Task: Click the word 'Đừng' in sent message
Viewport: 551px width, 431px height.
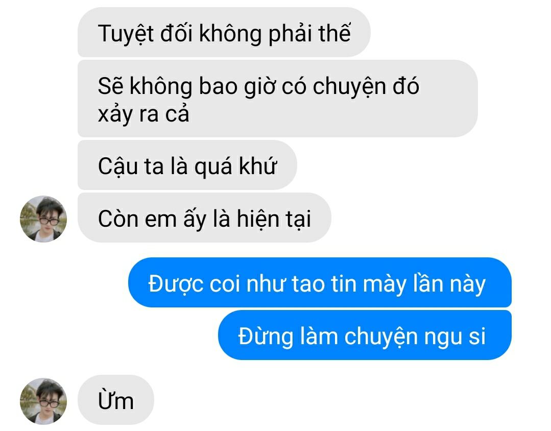Action: point(266,336)
